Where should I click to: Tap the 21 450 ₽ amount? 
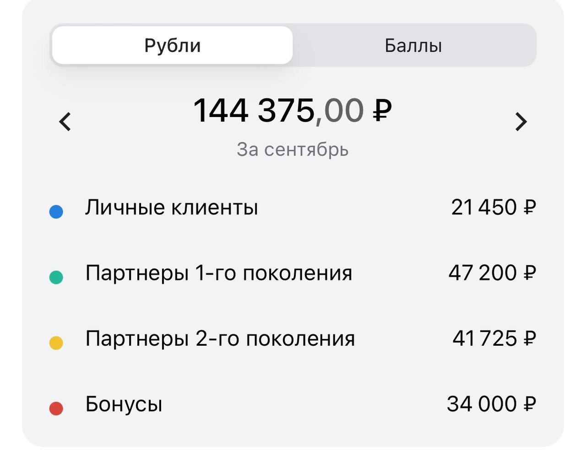494,207
